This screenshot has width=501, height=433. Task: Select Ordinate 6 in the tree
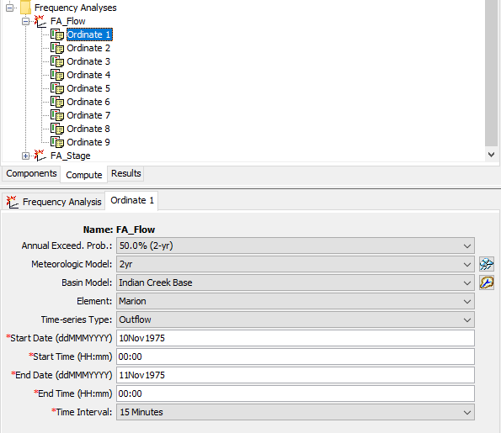tap(88, 102)
